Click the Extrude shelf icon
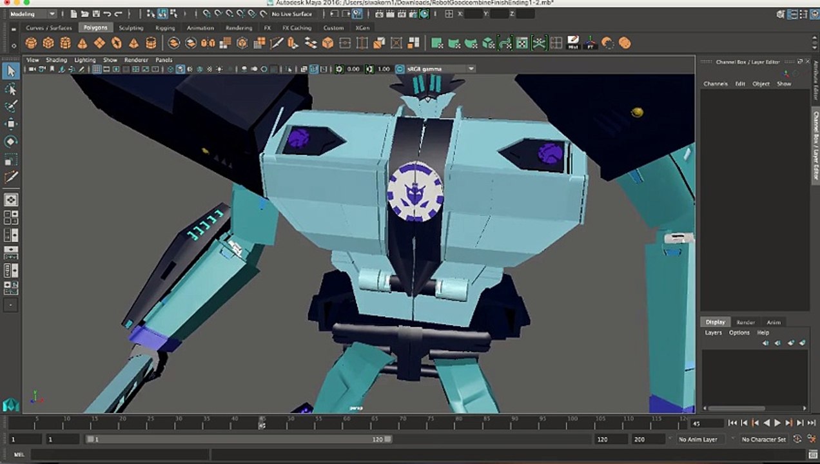Viewport: 820px width, 464px height. 293,43
